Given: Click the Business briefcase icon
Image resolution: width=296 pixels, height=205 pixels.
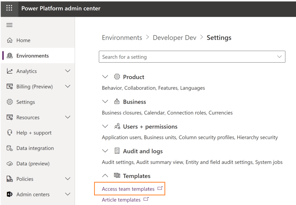Looking at the screenshot, I should [117, 101].
